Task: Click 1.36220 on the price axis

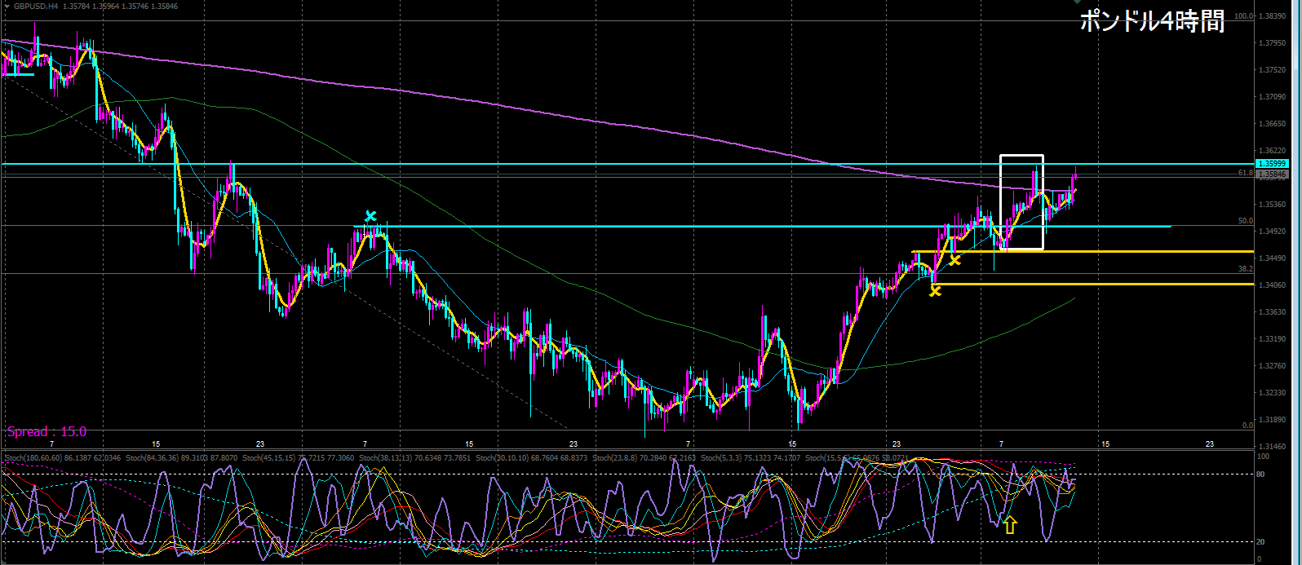Action: [x=1273, y=151]
